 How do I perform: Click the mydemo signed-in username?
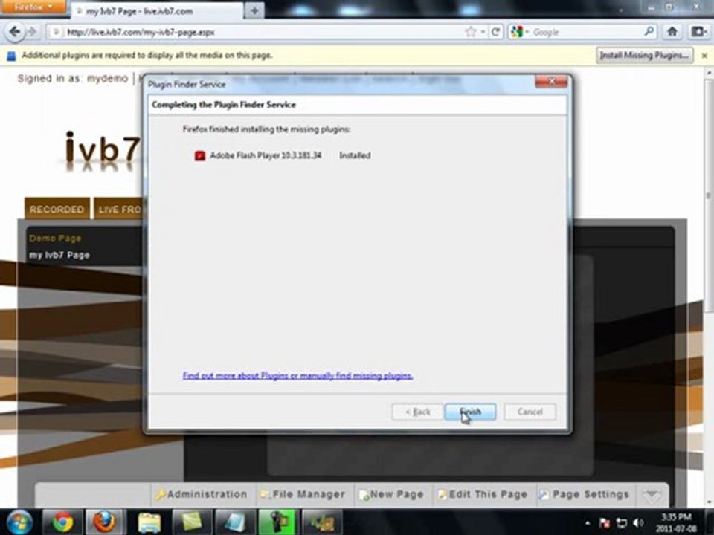pos(107,79)
